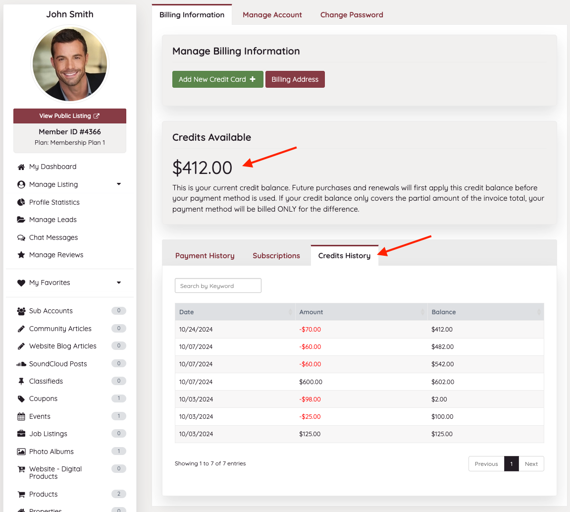Image resolution: width=570 pixels, height=512 pixels.
Task: Click the -$98.00 amount cell
Action: tap(310, 399)
